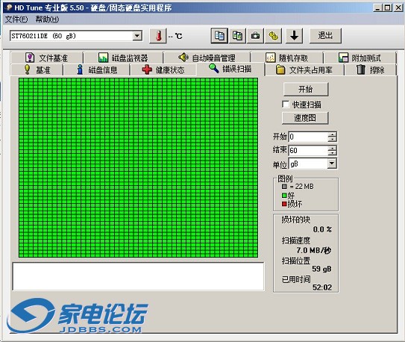Increase the 结束 end value with up arrow
This screenshot has height=342, width=405.
pyautogui.click(x=332, y=148)
